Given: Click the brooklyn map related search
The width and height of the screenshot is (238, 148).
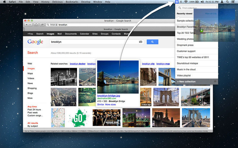Looking at the screenshot, I should (163, 64).
